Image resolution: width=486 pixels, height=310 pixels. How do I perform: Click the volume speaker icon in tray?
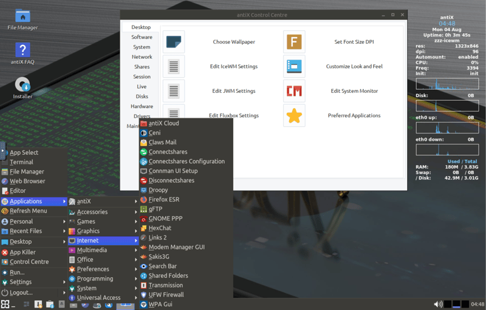coord(437,304)
